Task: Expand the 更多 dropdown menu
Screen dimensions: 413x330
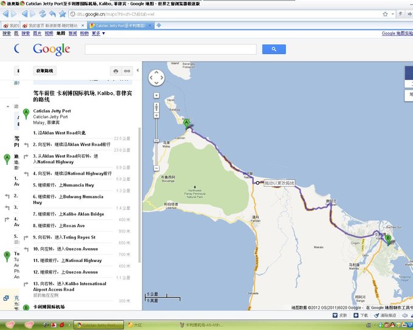Action: 98,33
